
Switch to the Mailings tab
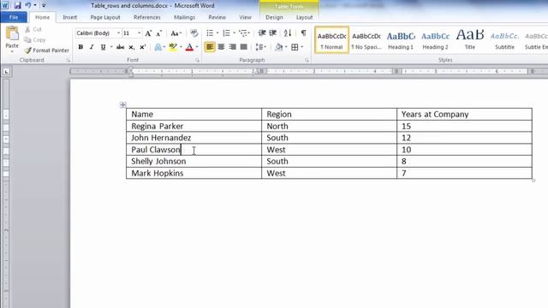(185, 17)
